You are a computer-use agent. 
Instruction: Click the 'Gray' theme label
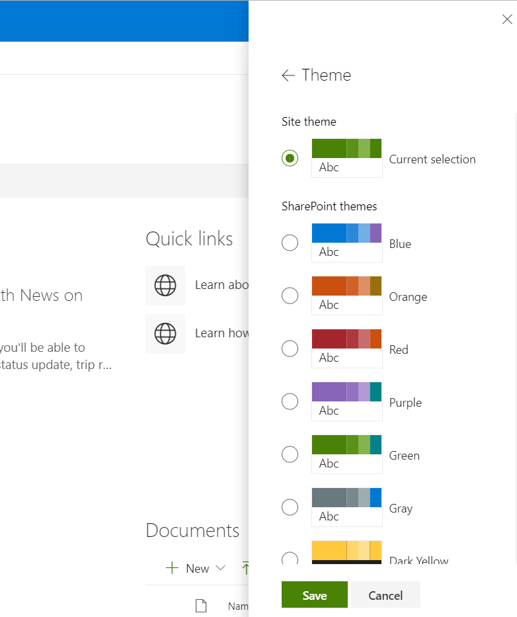(401, 509)
